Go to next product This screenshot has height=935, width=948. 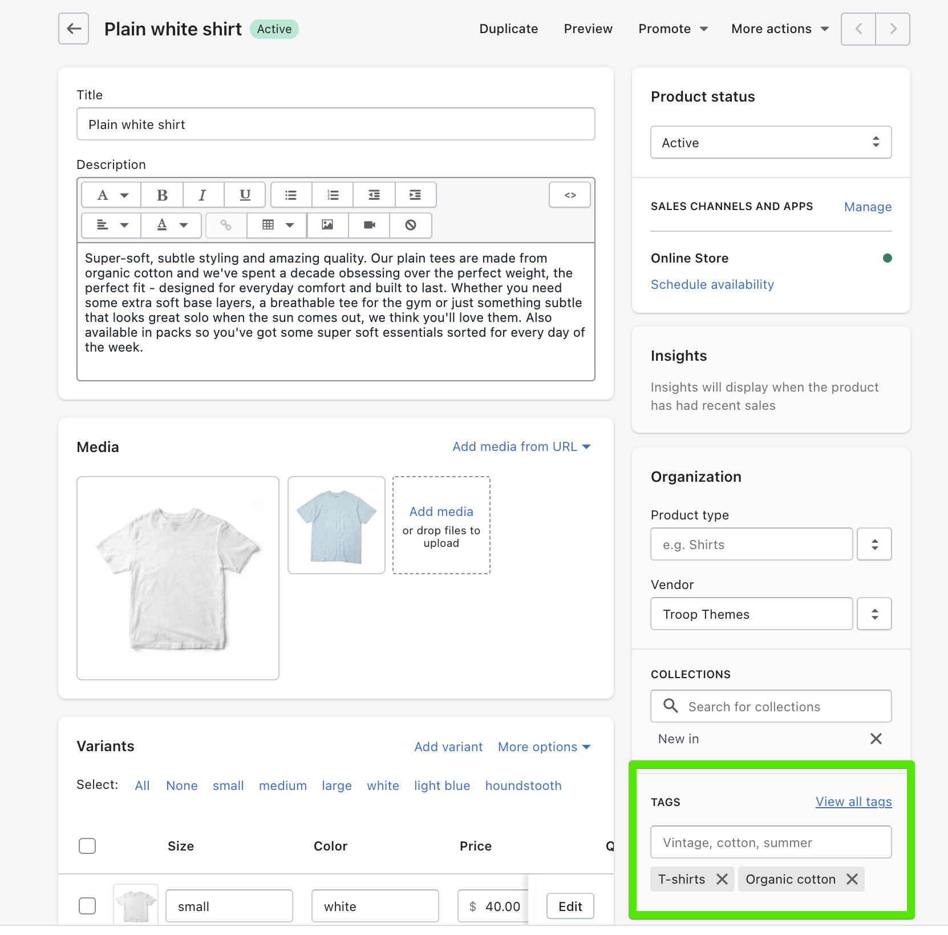pos(893,29)
